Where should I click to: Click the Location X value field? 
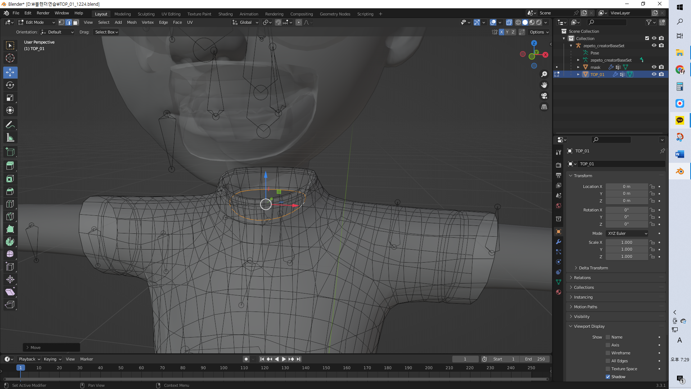coord(627,187)
